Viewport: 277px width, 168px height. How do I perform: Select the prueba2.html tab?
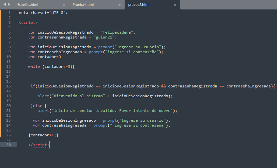[139, 5]
